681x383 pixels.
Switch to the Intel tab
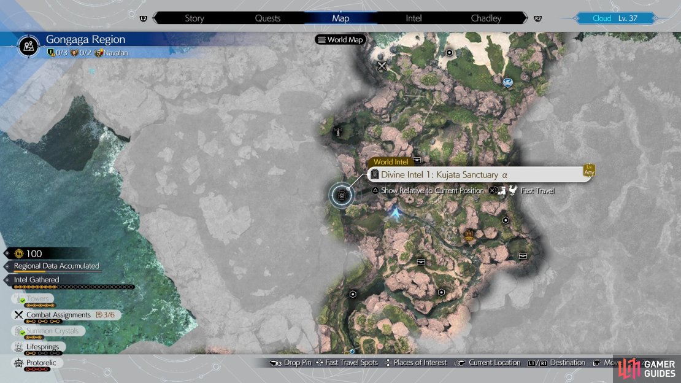point(414,18)
